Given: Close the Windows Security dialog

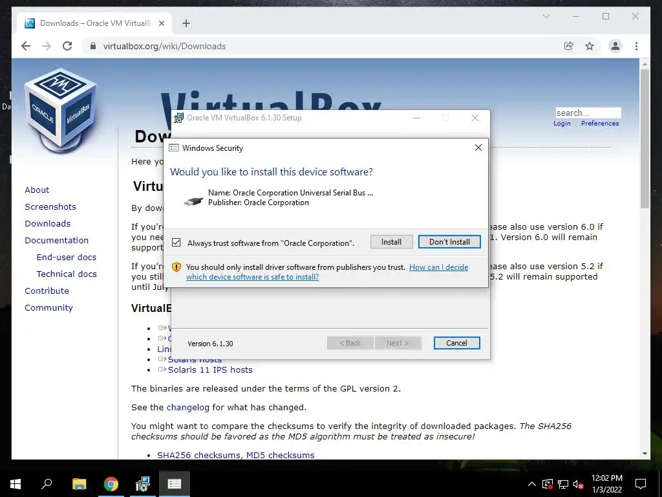Looking at the screenshot, I should tap(478, 148).
